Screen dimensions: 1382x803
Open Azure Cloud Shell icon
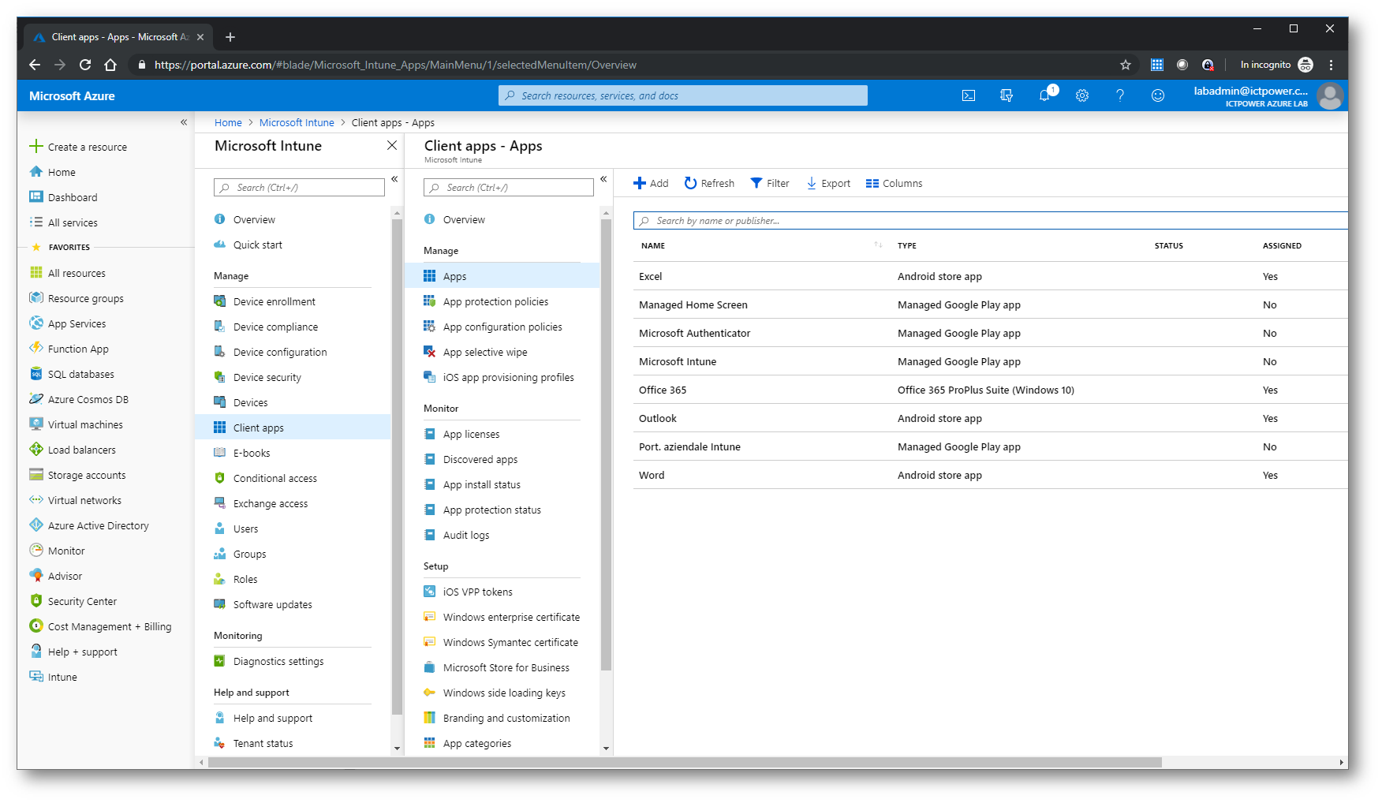click(969, 95)
